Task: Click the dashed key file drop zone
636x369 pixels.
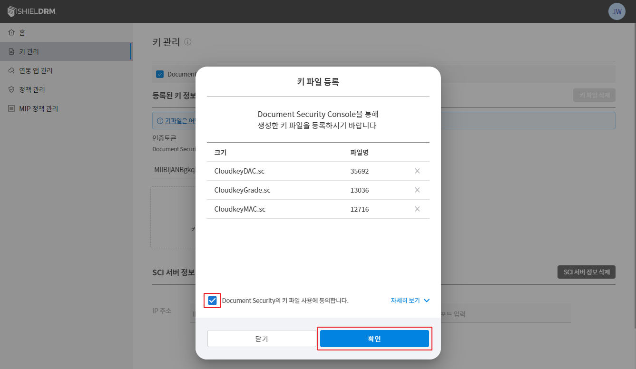Action: [x=173, y=217]
